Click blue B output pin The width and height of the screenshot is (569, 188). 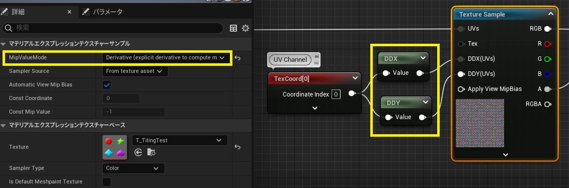[x=548, y=74]
